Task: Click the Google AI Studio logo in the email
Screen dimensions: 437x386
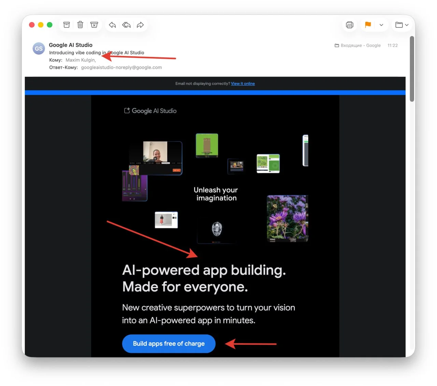Action: 151,111
